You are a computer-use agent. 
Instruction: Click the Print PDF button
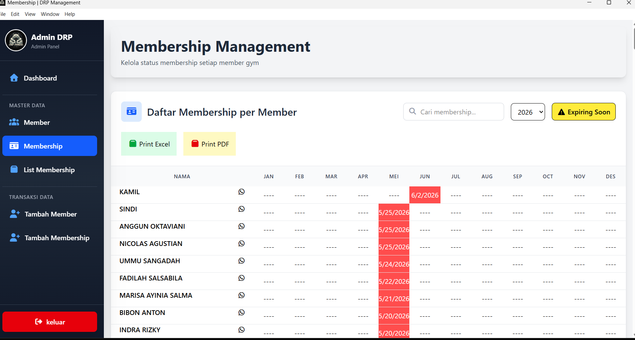[209, 144]
